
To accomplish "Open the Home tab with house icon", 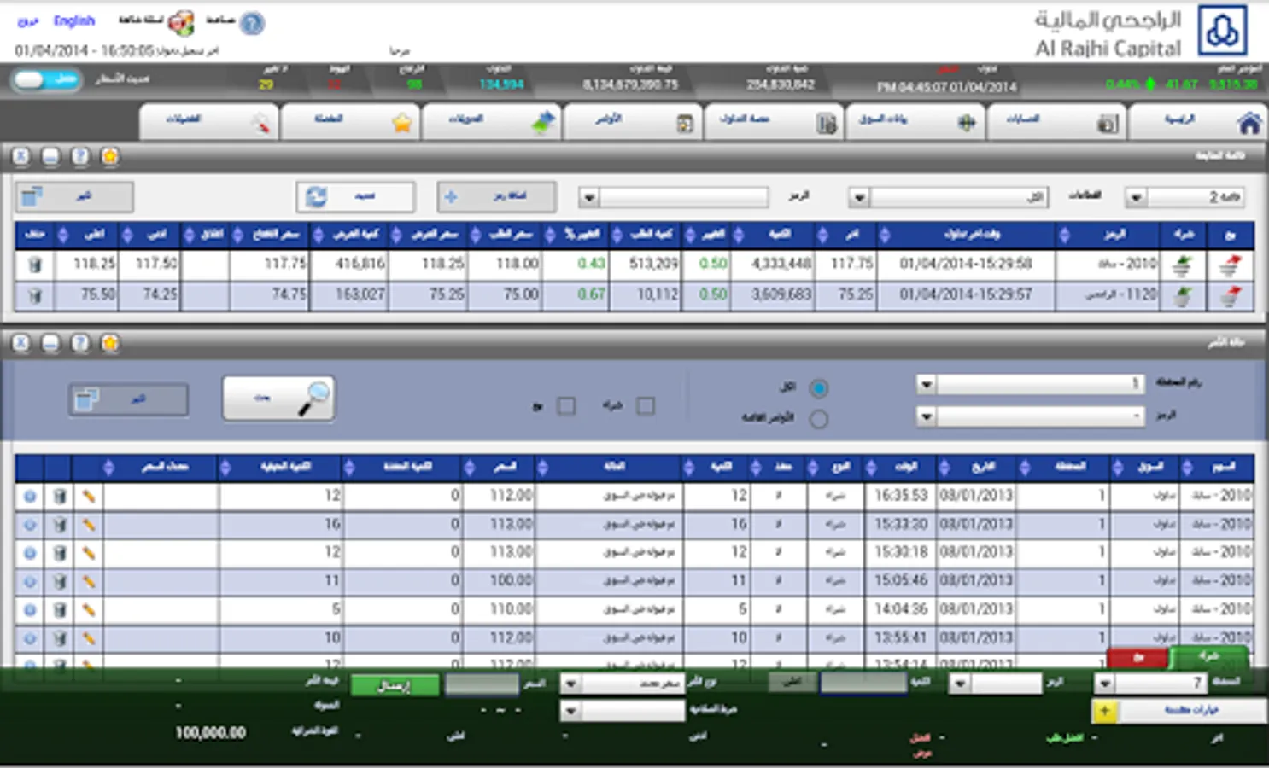I will [1199, 122].
